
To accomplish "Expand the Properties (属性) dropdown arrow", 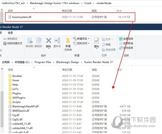I will pos(97,49).
